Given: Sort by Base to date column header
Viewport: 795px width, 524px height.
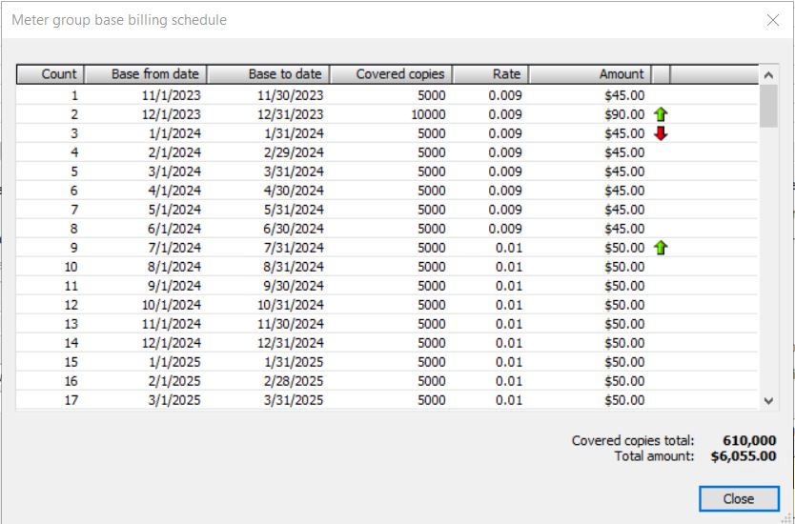Looking at the screenshot, I should tap(269, 74).
